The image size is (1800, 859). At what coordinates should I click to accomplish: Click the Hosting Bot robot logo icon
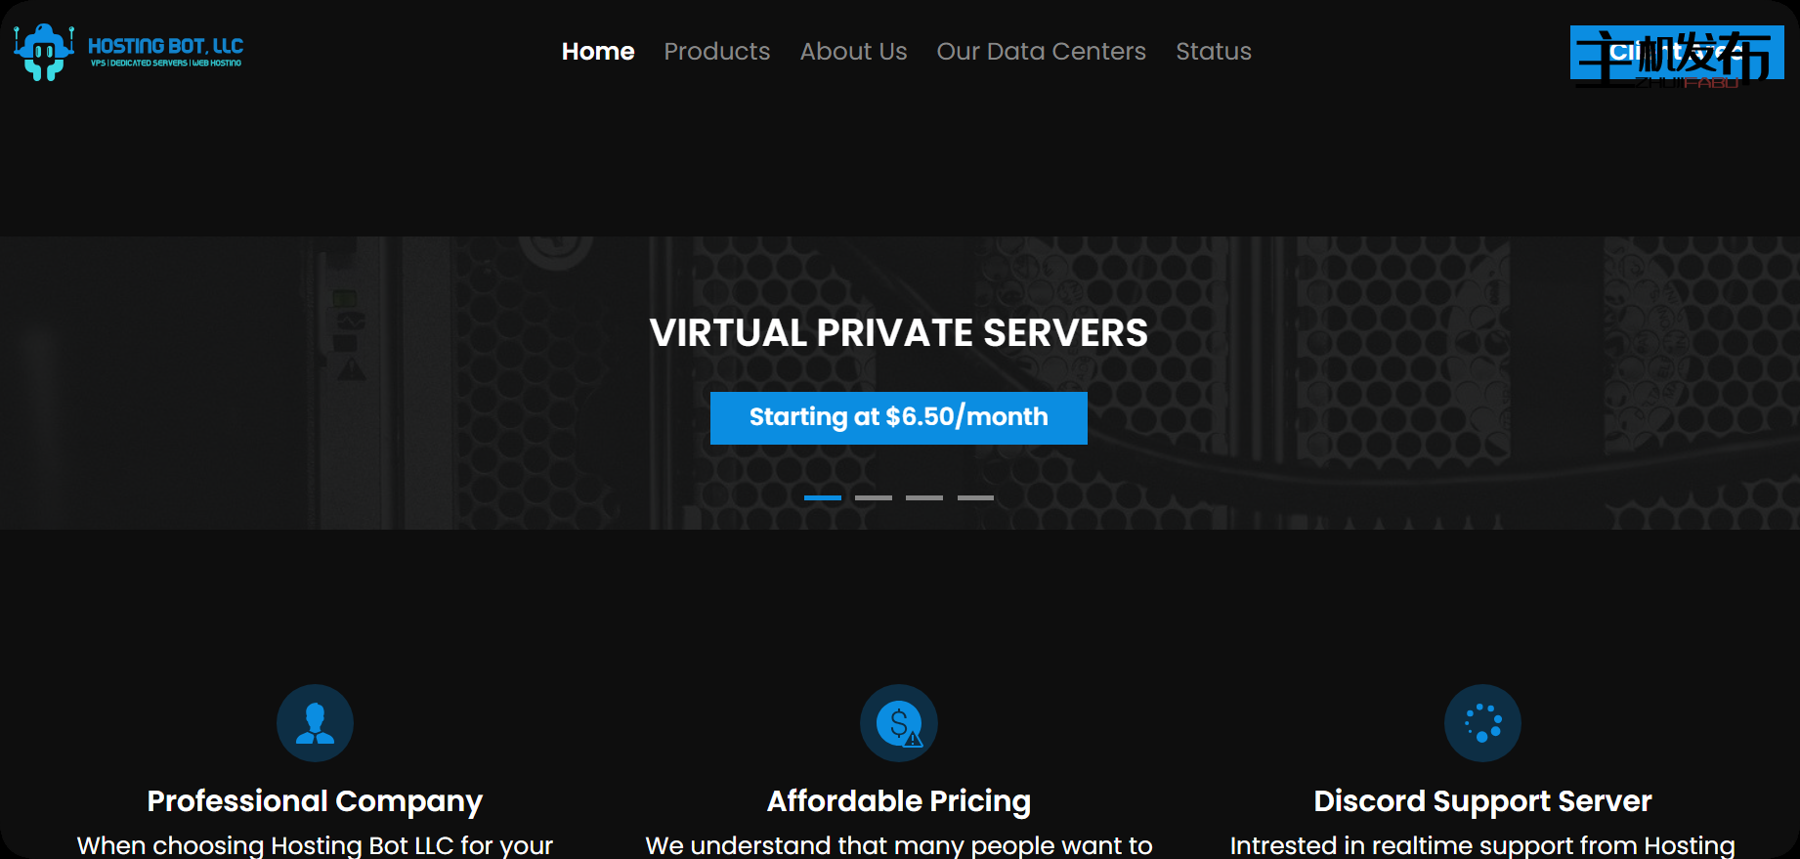point(43,52)
